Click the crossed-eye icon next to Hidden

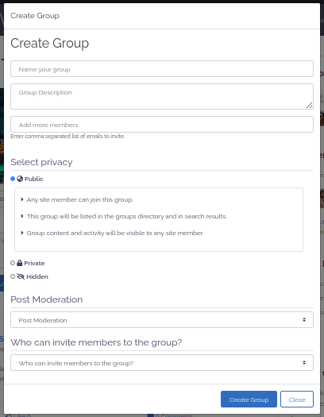[21, 276]
